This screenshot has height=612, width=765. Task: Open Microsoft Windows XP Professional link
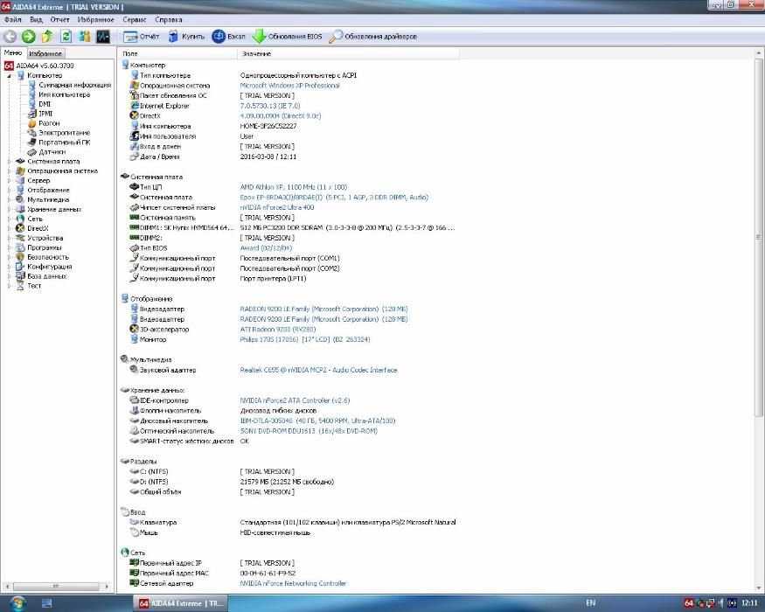pos(289,86)
